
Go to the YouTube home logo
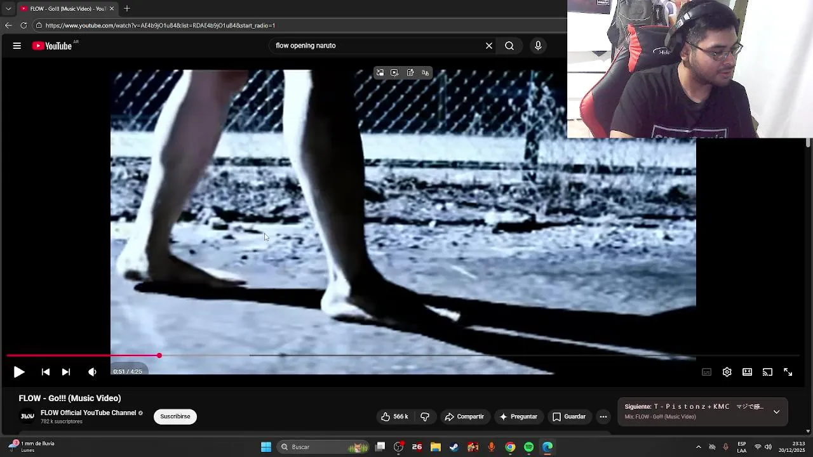pyautogui.click(x=52, y=46)
